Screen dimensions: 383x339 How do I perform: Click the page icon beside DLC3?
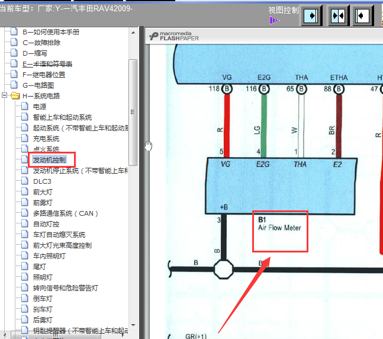coord(24,181)
